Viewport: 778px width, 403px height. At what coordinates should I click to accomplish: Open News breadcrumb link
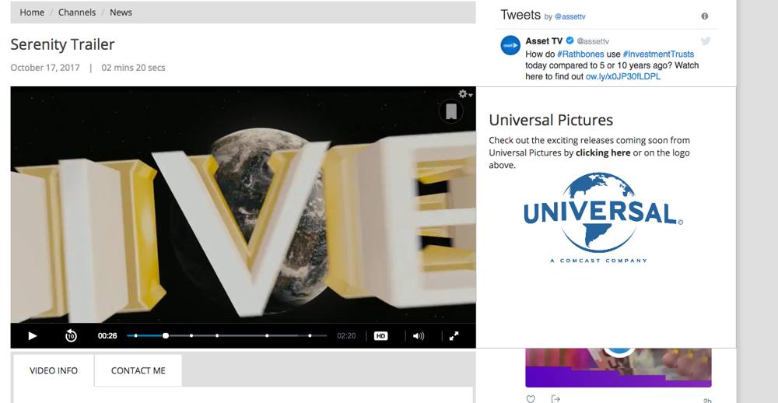point(121,12)
